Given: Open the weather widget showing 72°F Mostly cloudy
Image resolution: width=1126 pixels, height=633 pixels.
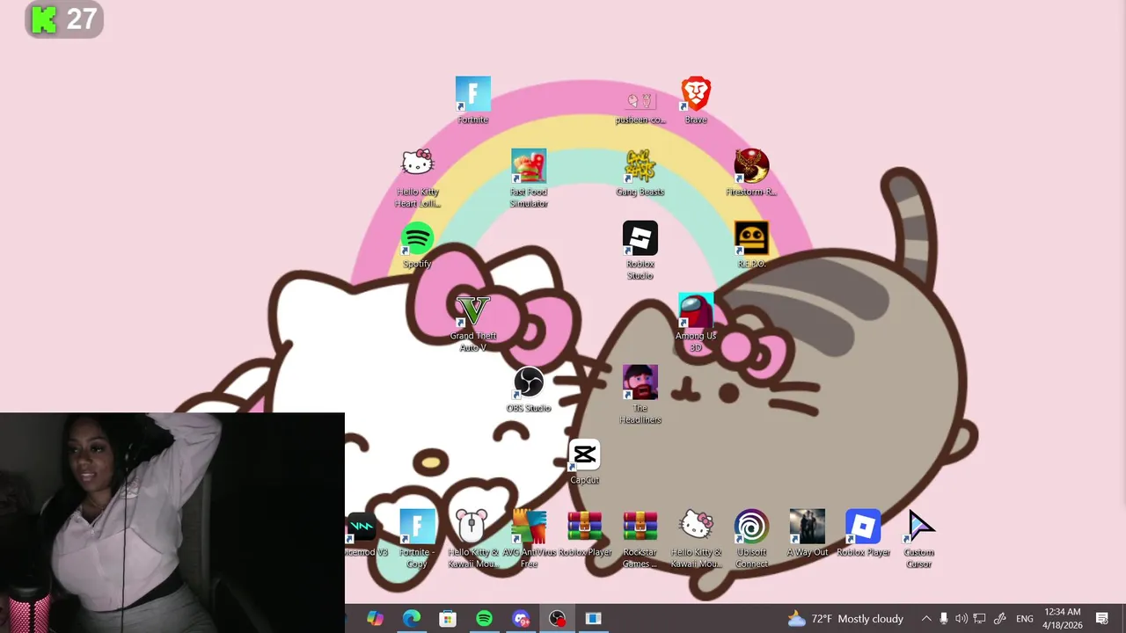Looking at the screenshot, I should [x=845, y=619].
